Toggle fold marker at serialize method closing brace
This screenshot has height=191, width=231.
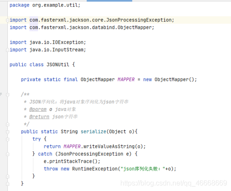click(8, 184)
